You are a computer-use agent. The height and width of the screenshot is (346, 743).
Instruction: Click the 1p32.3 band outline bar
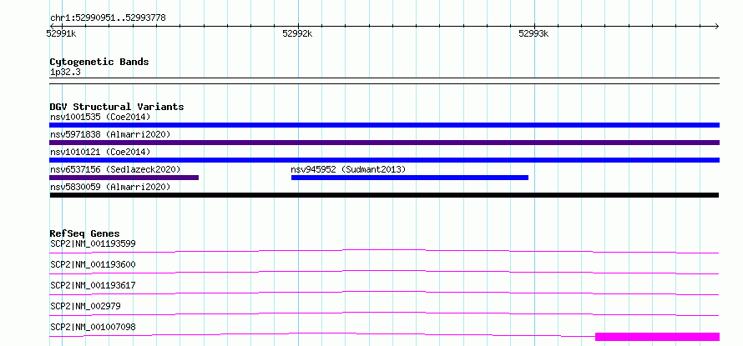pyautogui.click(x=384, y=81)
